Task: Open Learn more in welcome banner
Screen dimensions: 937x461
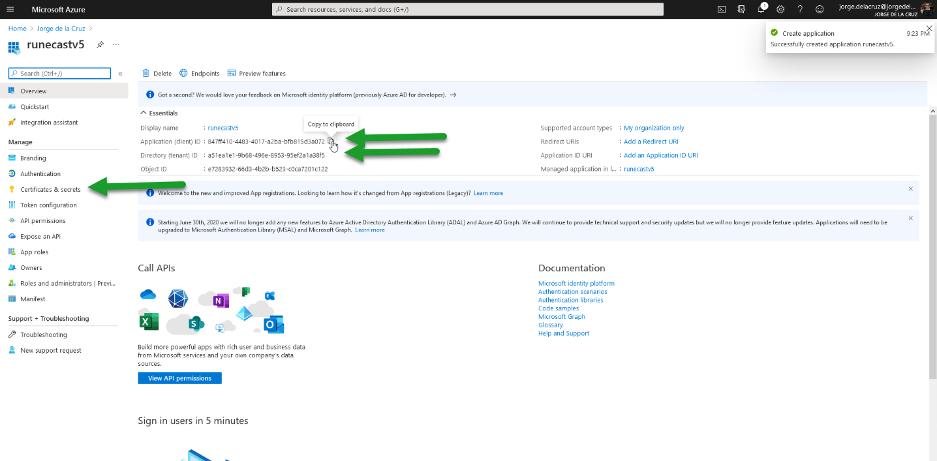Action: [x=488, y=194]
